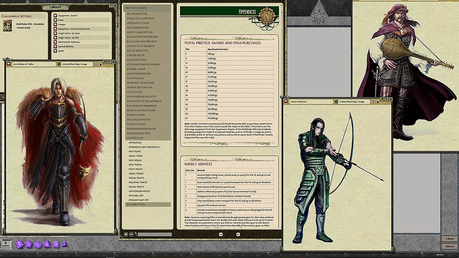Go to the next page arrow

tap(238, 234)
